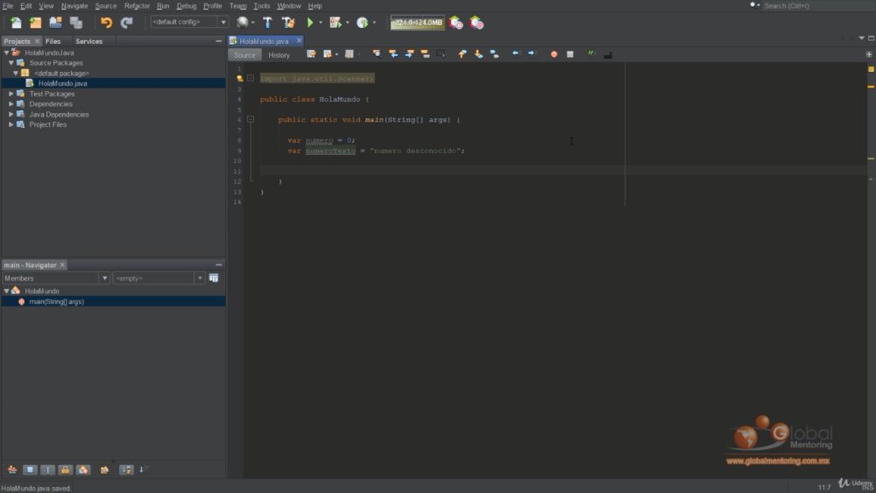
Task: Click the Build Project hammer icon
Action: pyautogui.click(x=267, y=23)
